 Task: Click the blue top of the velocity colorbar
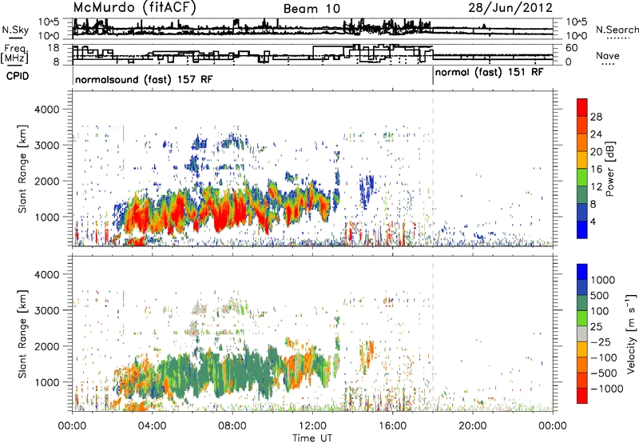(x=582, y=272)
